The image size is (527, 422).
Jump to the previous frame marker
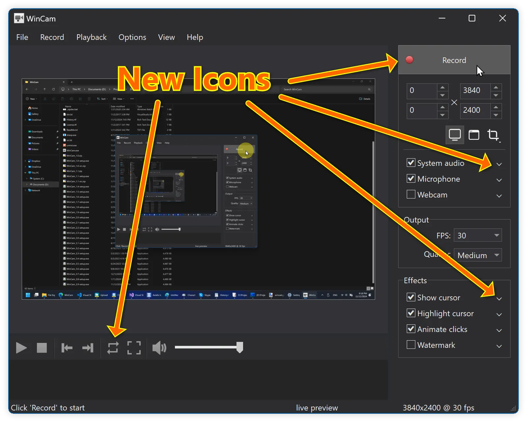click(x=67, y=348)
